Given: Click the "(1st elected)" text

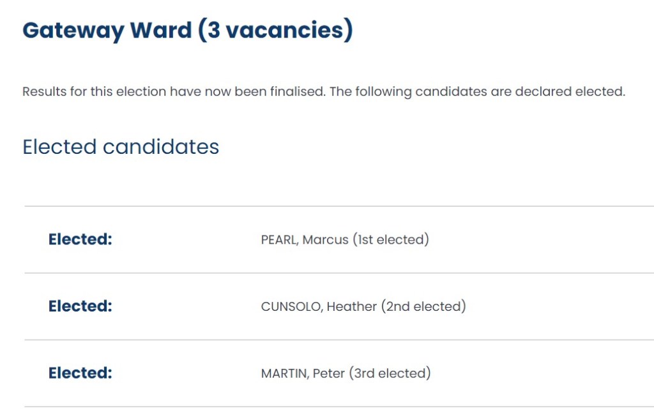Looking at the screenshot, I should point(391,240).
